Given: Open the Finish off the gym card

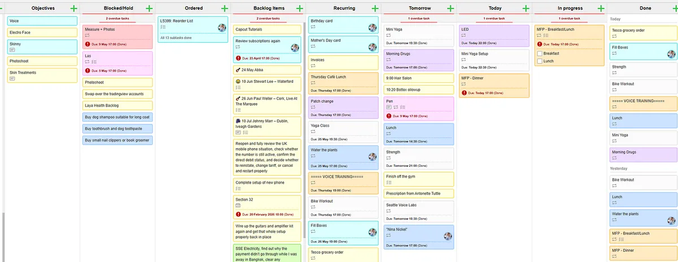Looking at the screenshot, I should click(x=419, y=179).
